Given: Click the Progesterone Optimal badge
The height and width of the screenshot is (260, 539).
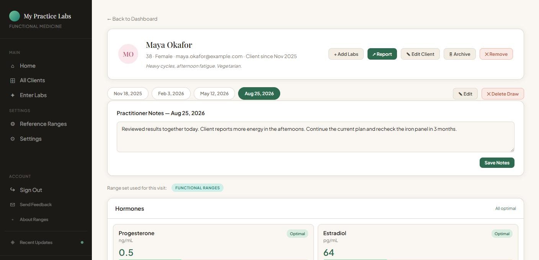Looking at the screenshot, I should pos(297,234).
